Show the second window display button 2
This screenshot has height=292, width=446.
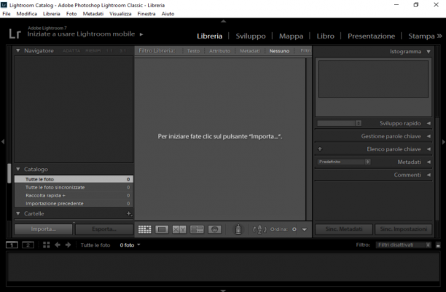[28, 245]
